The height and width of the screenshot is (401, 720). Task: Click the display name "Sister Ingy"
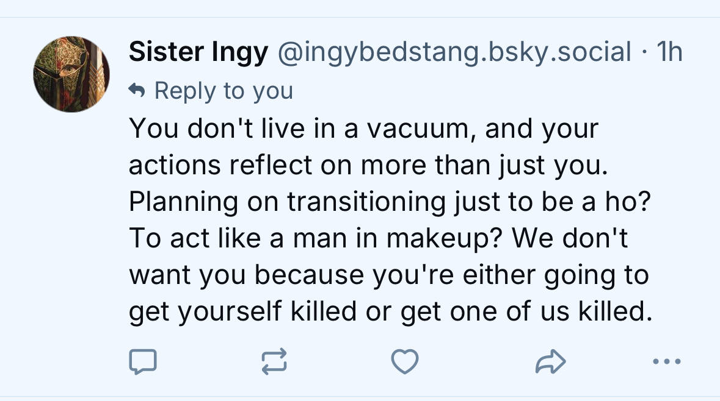(198, 53)
